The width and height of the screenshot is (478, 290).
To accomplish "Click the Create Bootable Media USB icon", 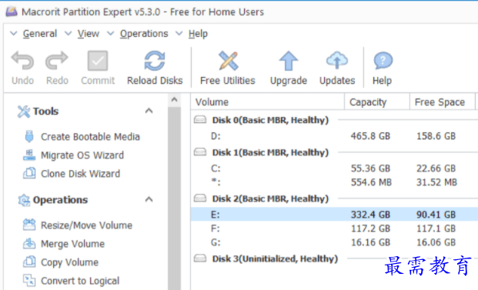I will pos(29,136).
